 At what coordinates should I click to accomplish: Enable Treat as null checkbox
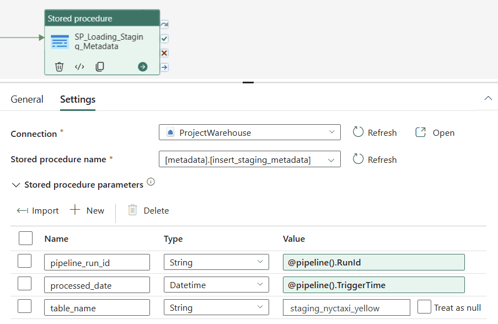tap(424, 307)
